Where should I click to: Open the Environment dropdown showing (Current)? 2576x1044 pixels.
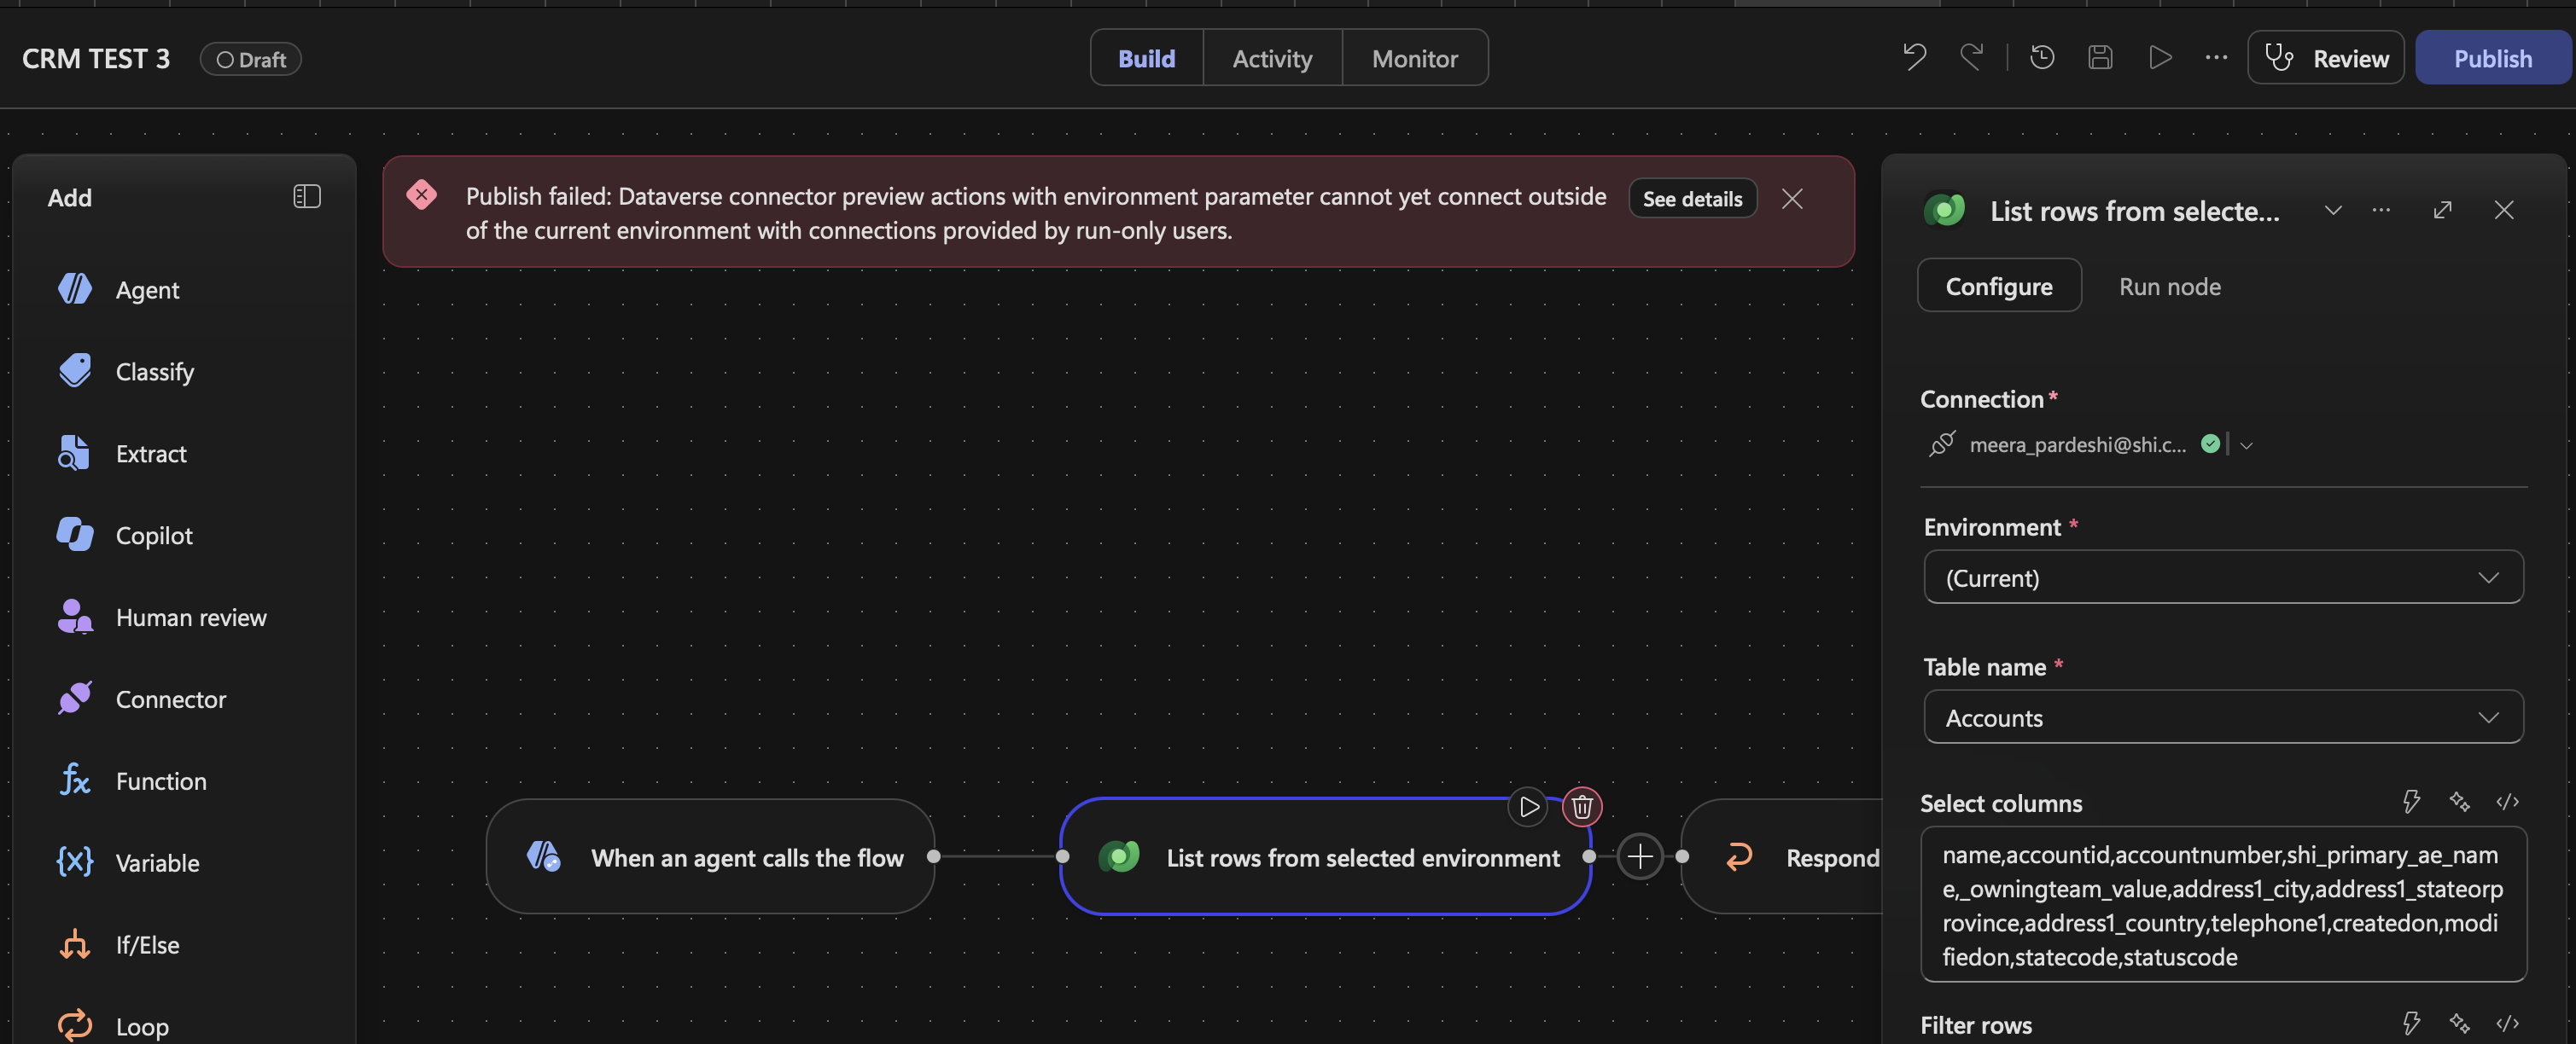(x=2223, y=577)
